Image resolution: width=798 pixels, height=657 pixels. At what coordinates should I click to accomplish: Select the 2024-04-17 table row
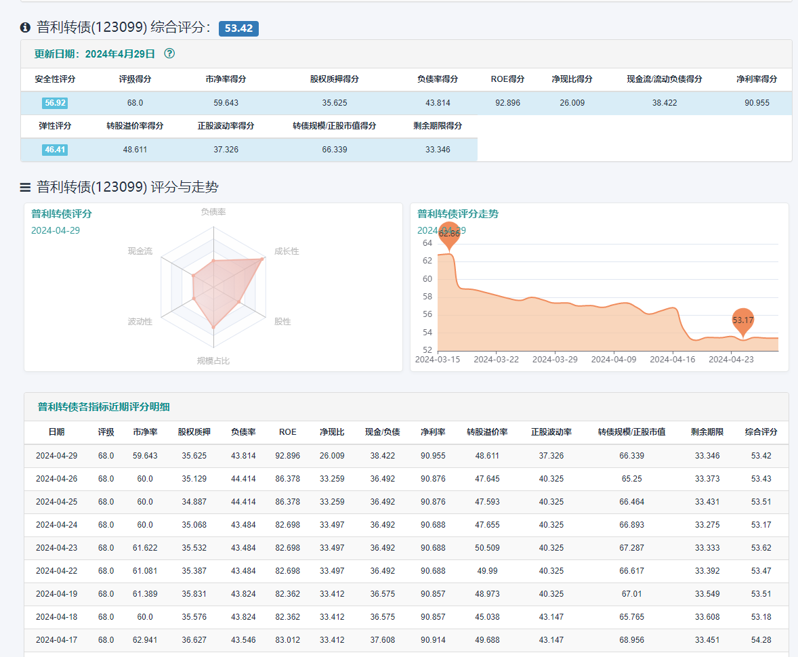coord(57,640)
